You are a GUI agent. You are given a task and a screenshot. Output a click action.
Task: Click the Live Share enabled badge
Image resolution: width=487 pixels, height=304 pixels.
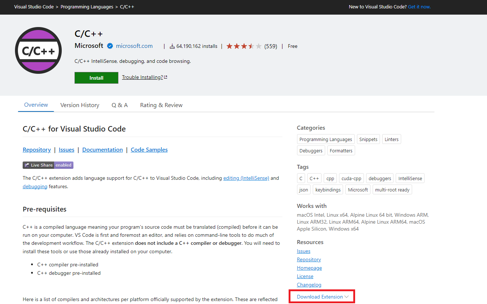pyautogui.click(x=48, y=165)
